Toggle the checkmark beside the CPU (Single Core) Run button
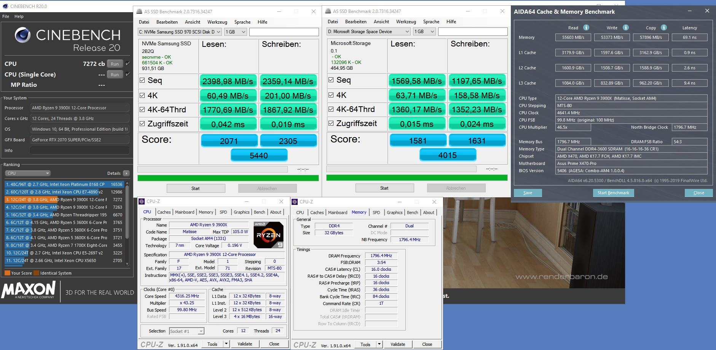This screenshot has height=350, width=716. tap(128, 74)
